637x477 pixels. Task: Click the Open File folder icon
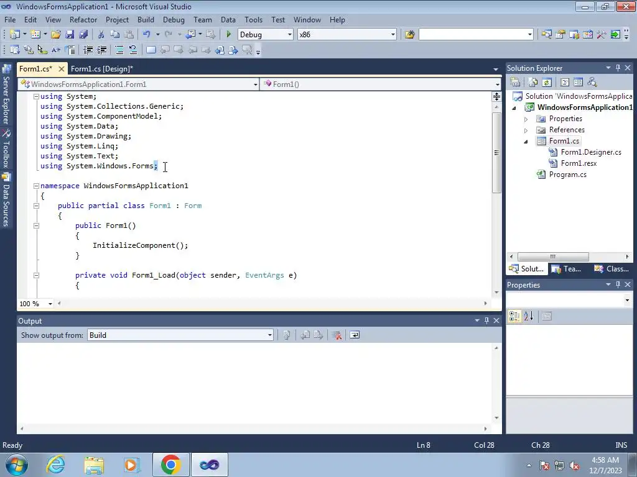[x=56, y=35]
